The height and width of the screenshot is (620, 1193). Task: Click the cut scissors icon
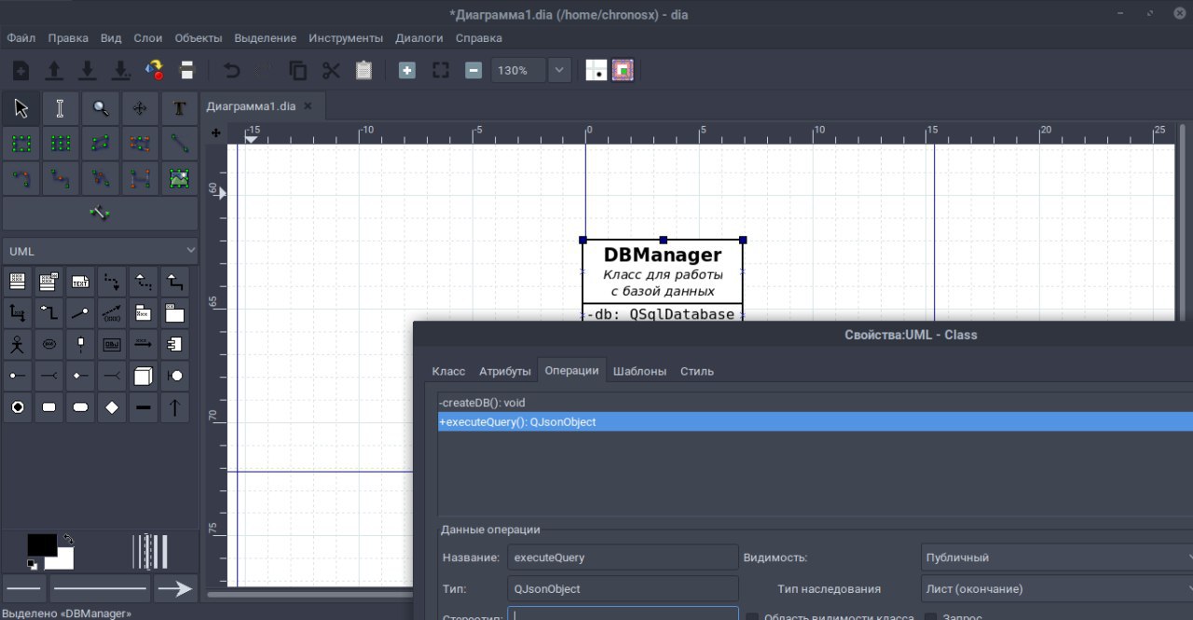[331, 70]
